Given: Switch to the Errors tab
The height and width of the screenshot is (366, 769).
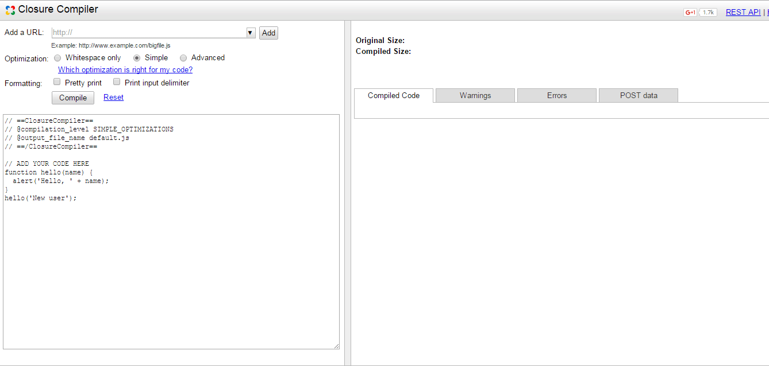Looking at the screenshot, I should coord(557,95).
